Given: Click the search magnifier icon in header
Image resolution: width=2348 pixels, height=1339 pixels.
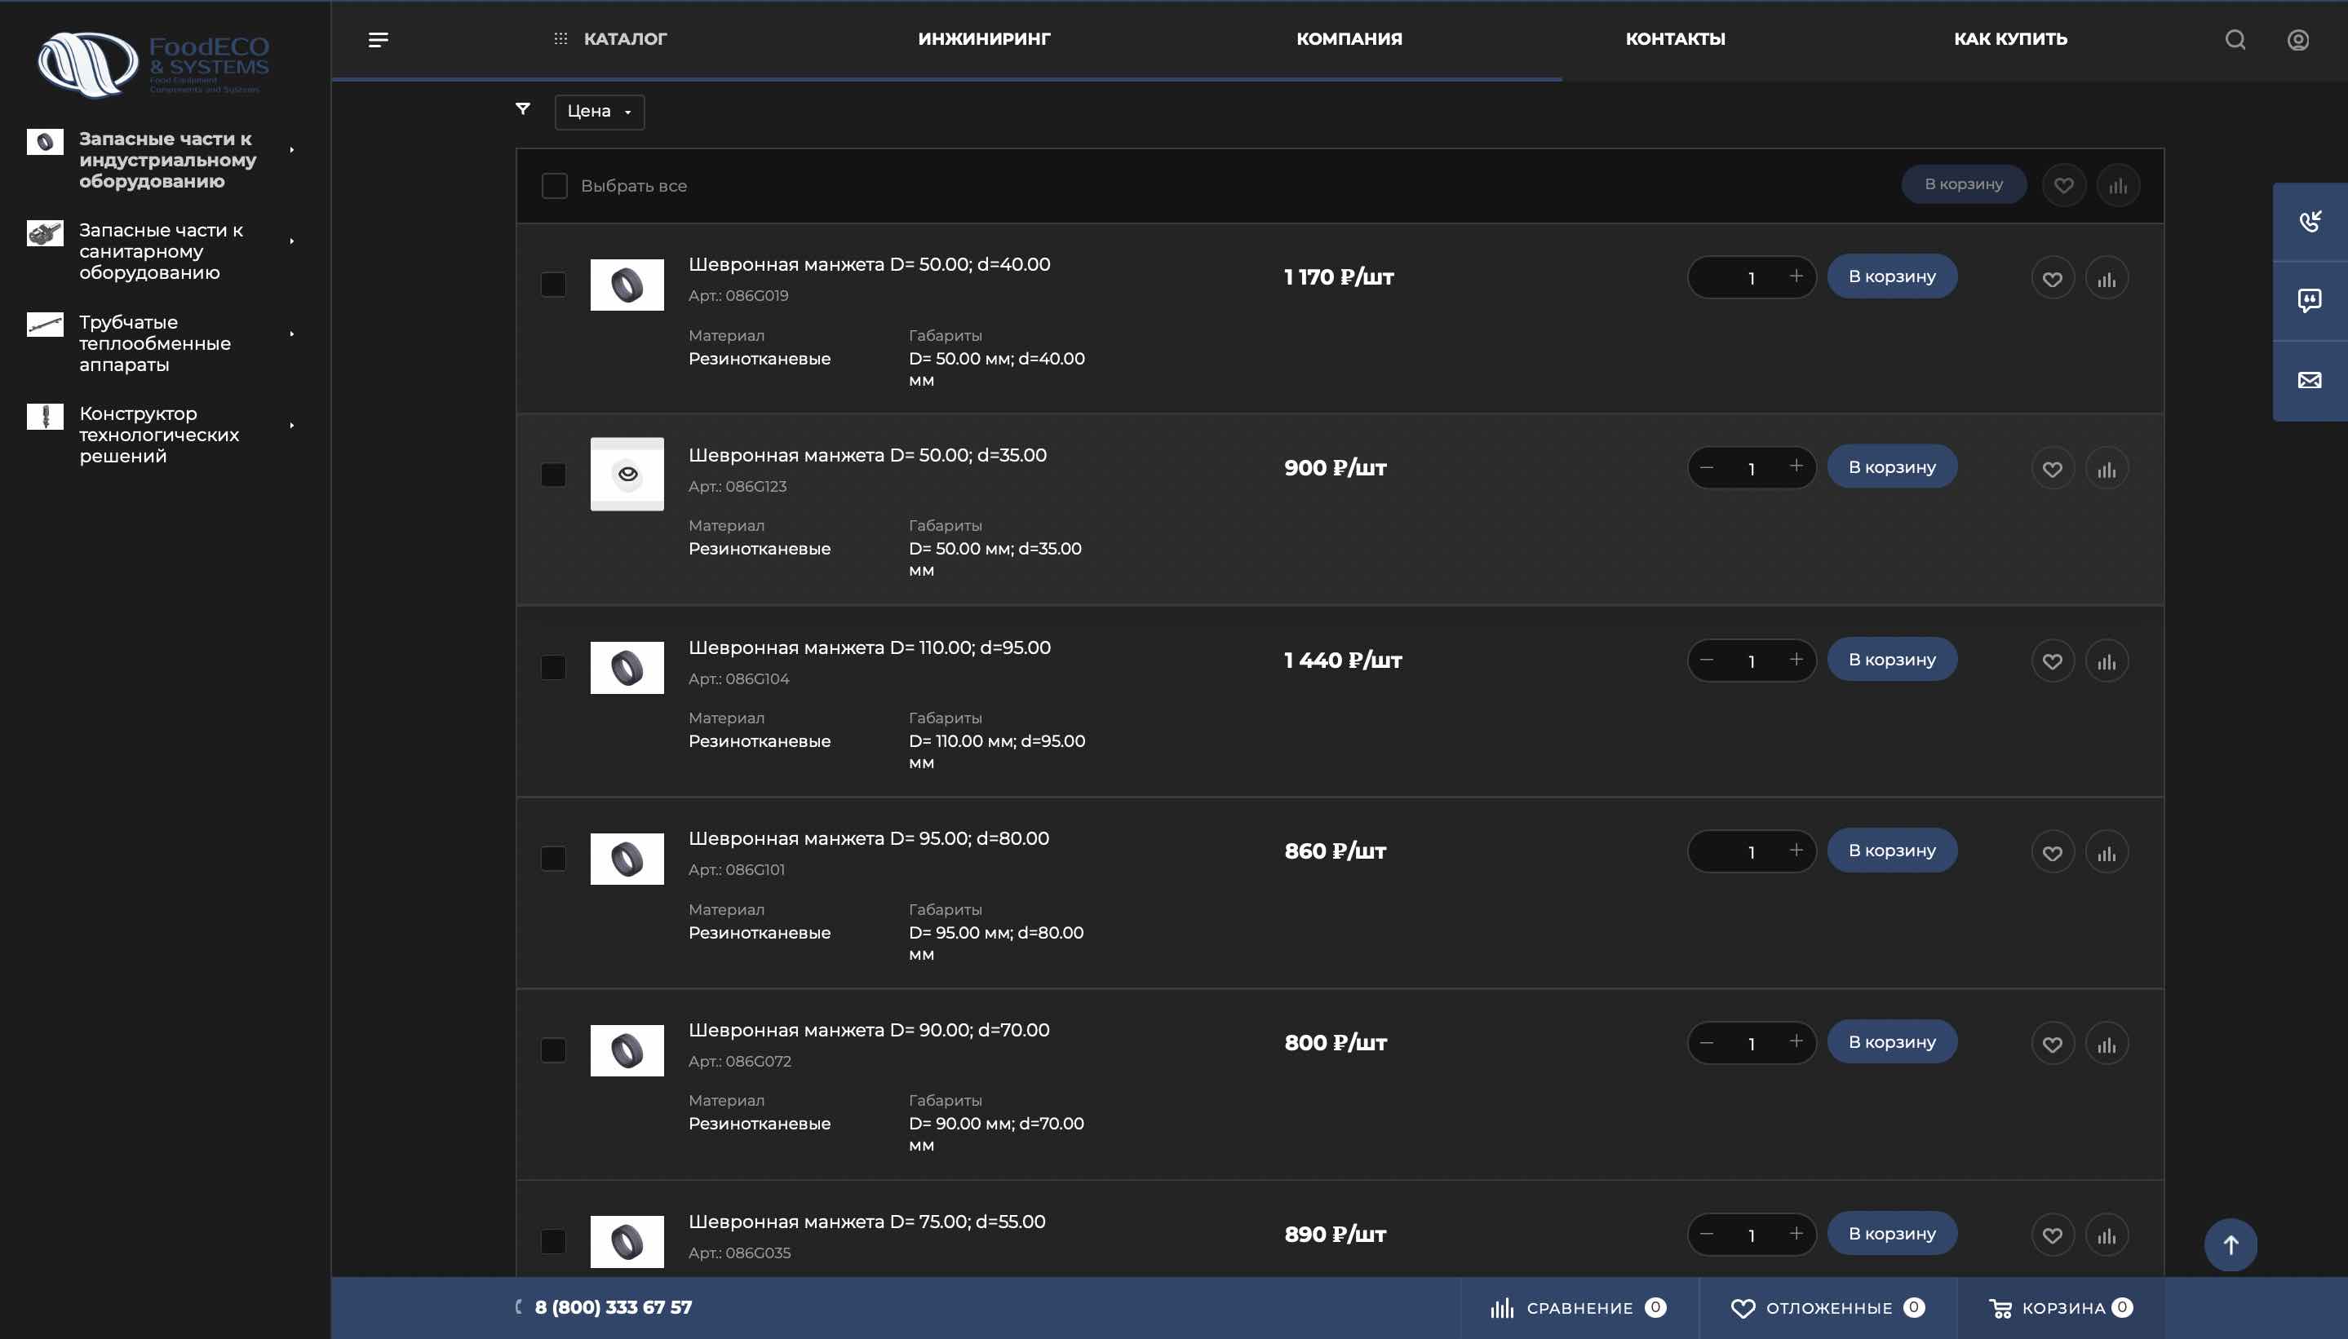Looking at the screenshot, I should [2235, 39].
